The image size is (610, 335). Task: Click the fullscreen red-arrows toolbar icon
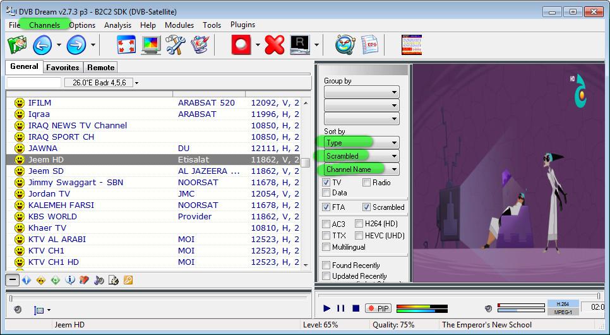pyautogui.click(x=126, y=45)
